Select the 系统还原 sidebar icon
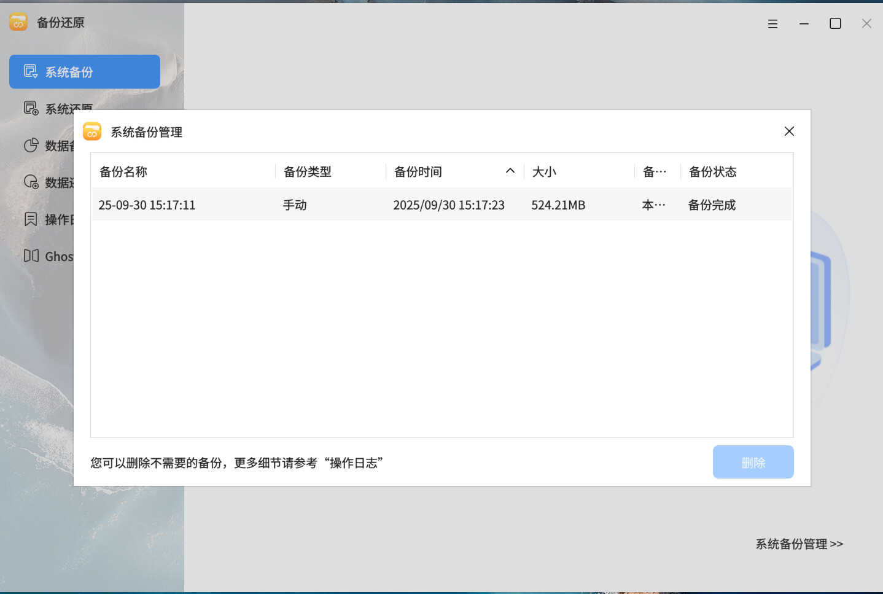Image resolution: width=883 pixels, height=594 pixels. 31,109
